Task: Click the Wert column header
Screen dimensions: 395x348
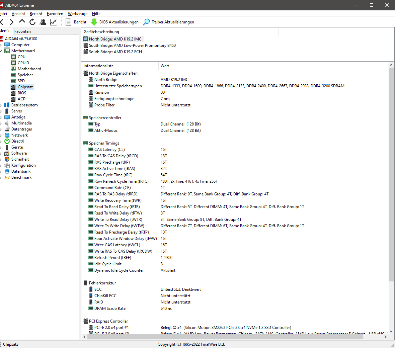Action: click(x=165, y=66)
